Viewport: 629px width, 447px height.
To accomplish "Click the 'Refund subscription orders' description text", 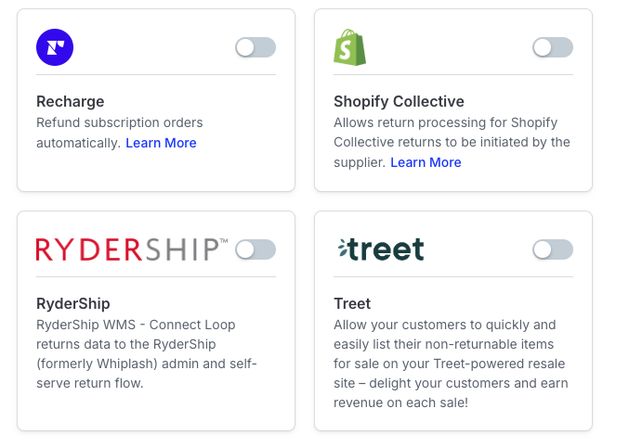I will click(120, 122).
